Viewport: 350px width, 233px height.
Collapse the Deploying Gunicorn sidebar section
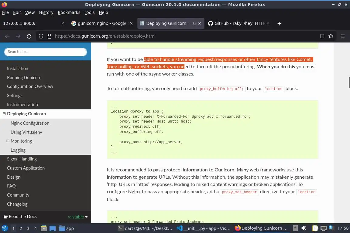4,114
